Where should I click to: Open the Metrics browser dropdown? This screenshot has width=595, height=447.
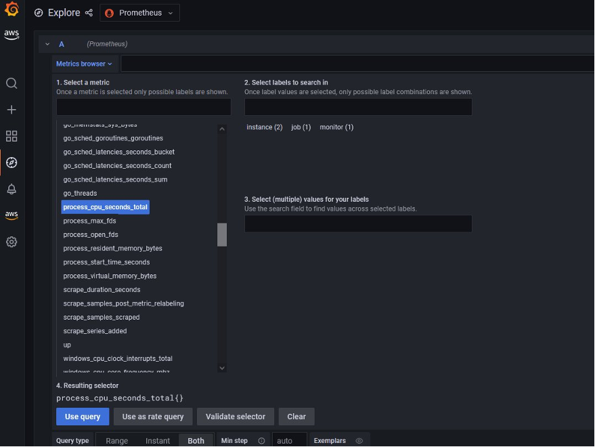[x=84, y=63]
